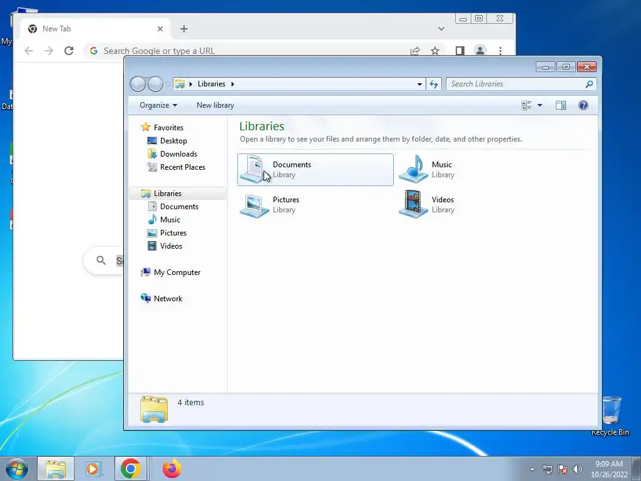The image size is (641, 481).
Task: Open Chrome profile avatar
Action: pos(480,51)
